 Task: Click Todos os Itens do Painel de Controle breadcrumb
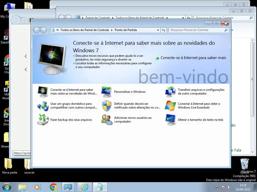point(85,30)
